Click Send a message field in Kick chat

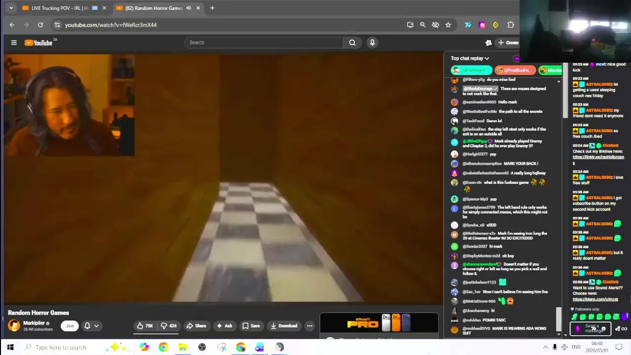point(591,328)
